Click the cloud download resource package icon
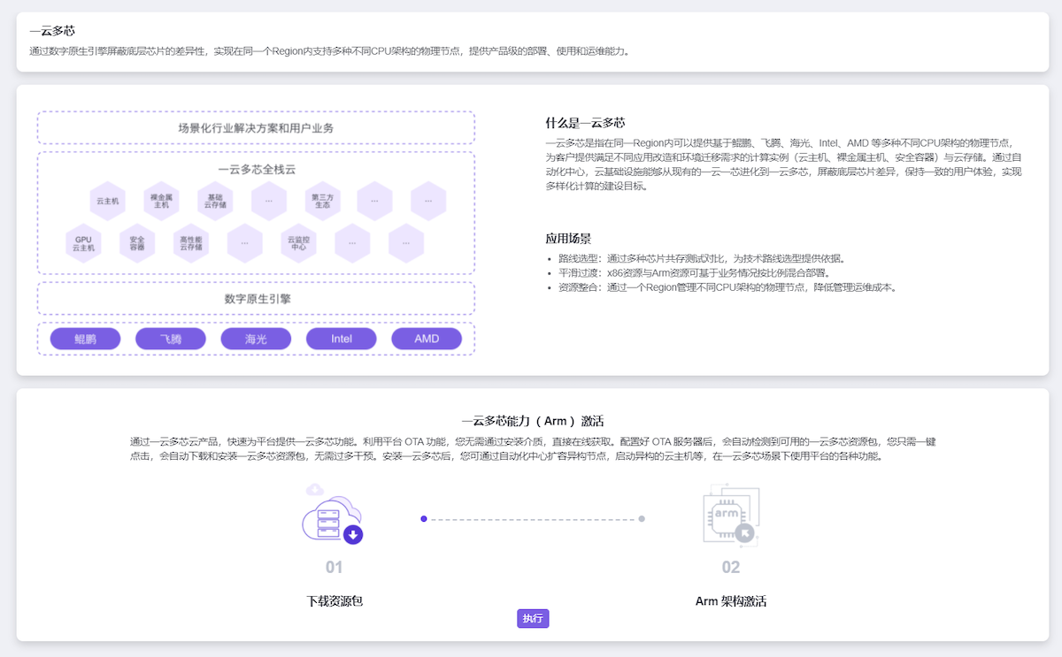The image size is (1062, 657). pyautogui.click(x=333, y=516)
